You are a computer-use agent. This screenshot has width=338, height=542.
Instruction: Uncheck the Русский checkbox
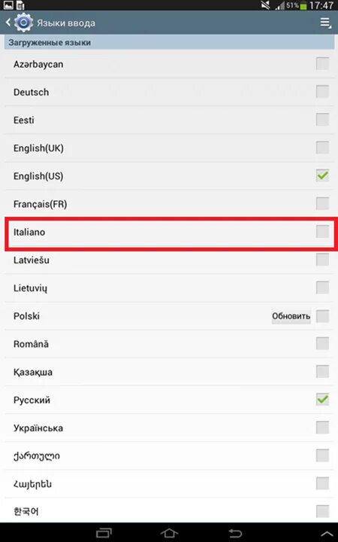point(322,400)
